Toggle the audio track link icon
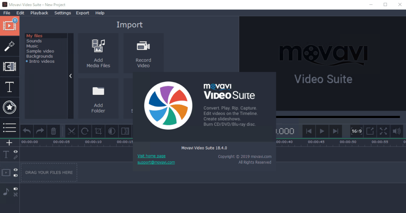This screenshot has height=213, width=406. [15, 195]
